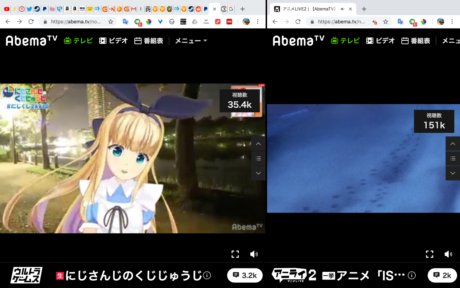Bookmark the page in left browser window

pos(111,22)
